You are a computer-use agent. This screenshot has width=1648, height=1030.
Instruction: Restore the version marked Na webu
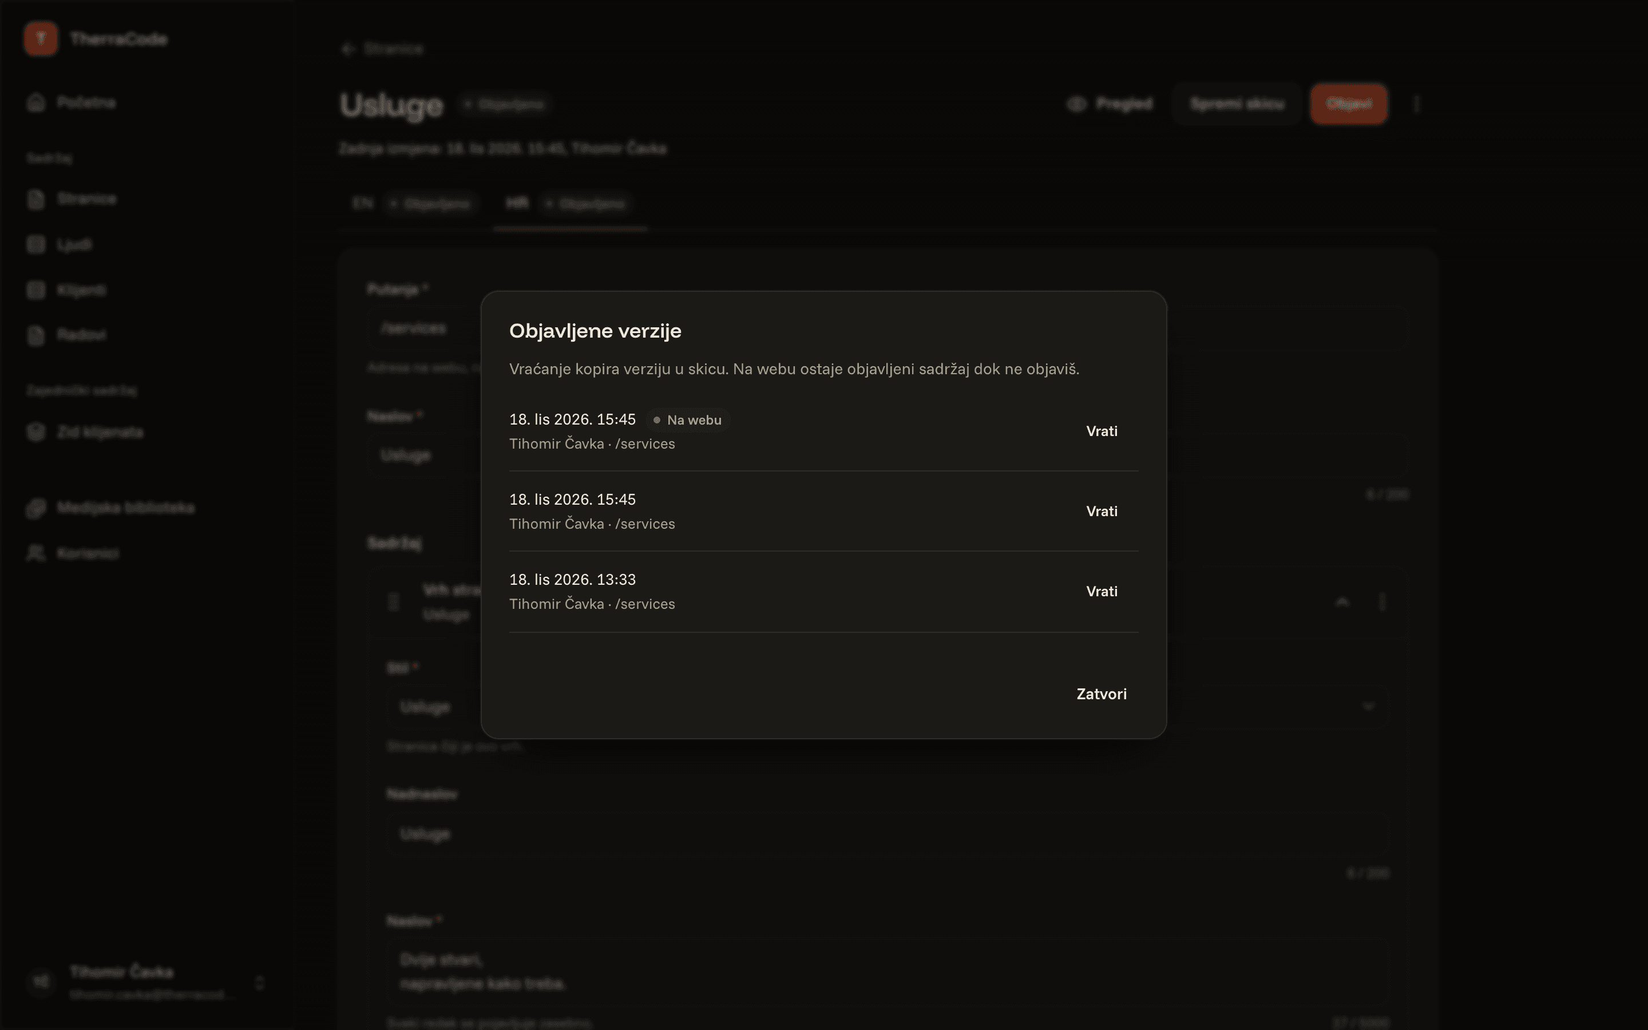click(1101, 431)
